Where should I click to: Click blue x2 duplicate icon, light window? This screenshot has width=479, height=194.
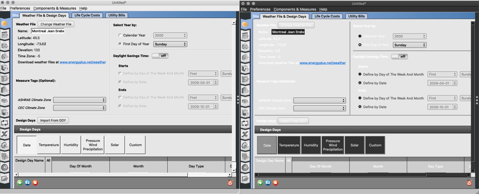point(28,183)
